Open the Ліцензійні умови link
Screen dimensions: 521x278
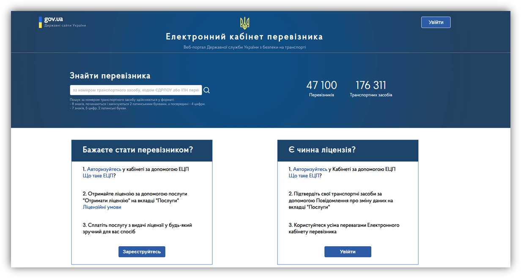102,207
